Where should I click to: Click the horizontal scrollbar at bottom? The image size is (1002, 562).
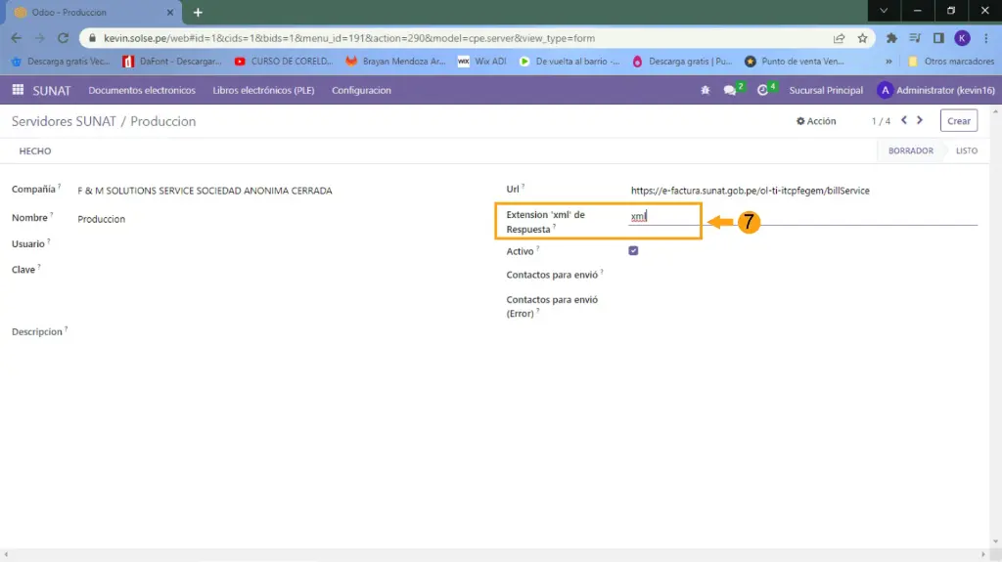[494, 554]
